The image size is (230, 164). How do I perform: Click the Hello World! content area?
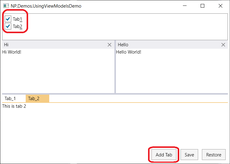pos(172,71)
